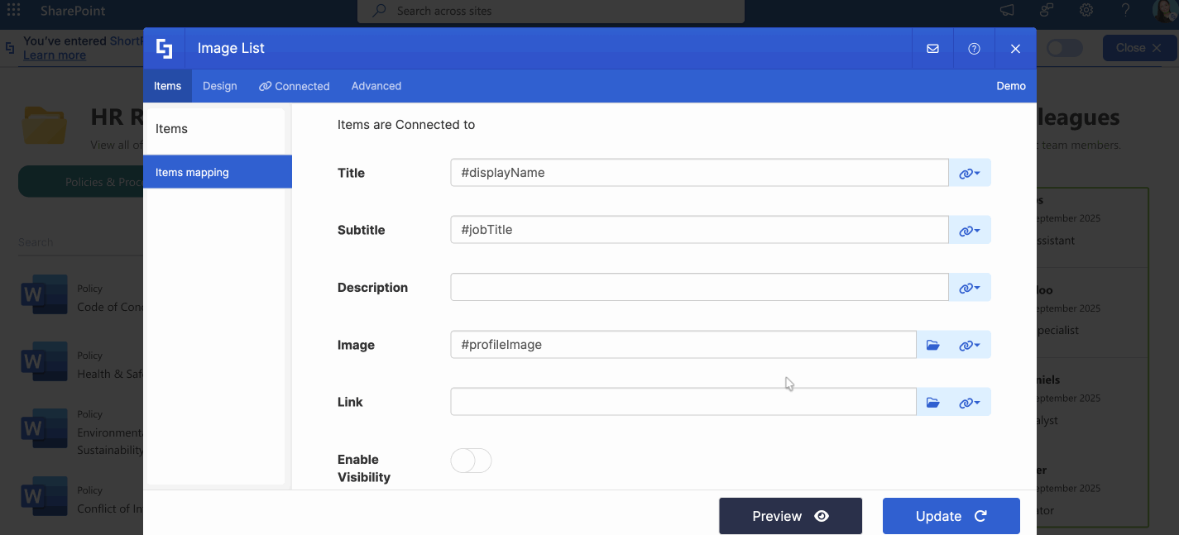
Task: Click the announcements megaphone icon in the top bar
Action: [1006, 11]
